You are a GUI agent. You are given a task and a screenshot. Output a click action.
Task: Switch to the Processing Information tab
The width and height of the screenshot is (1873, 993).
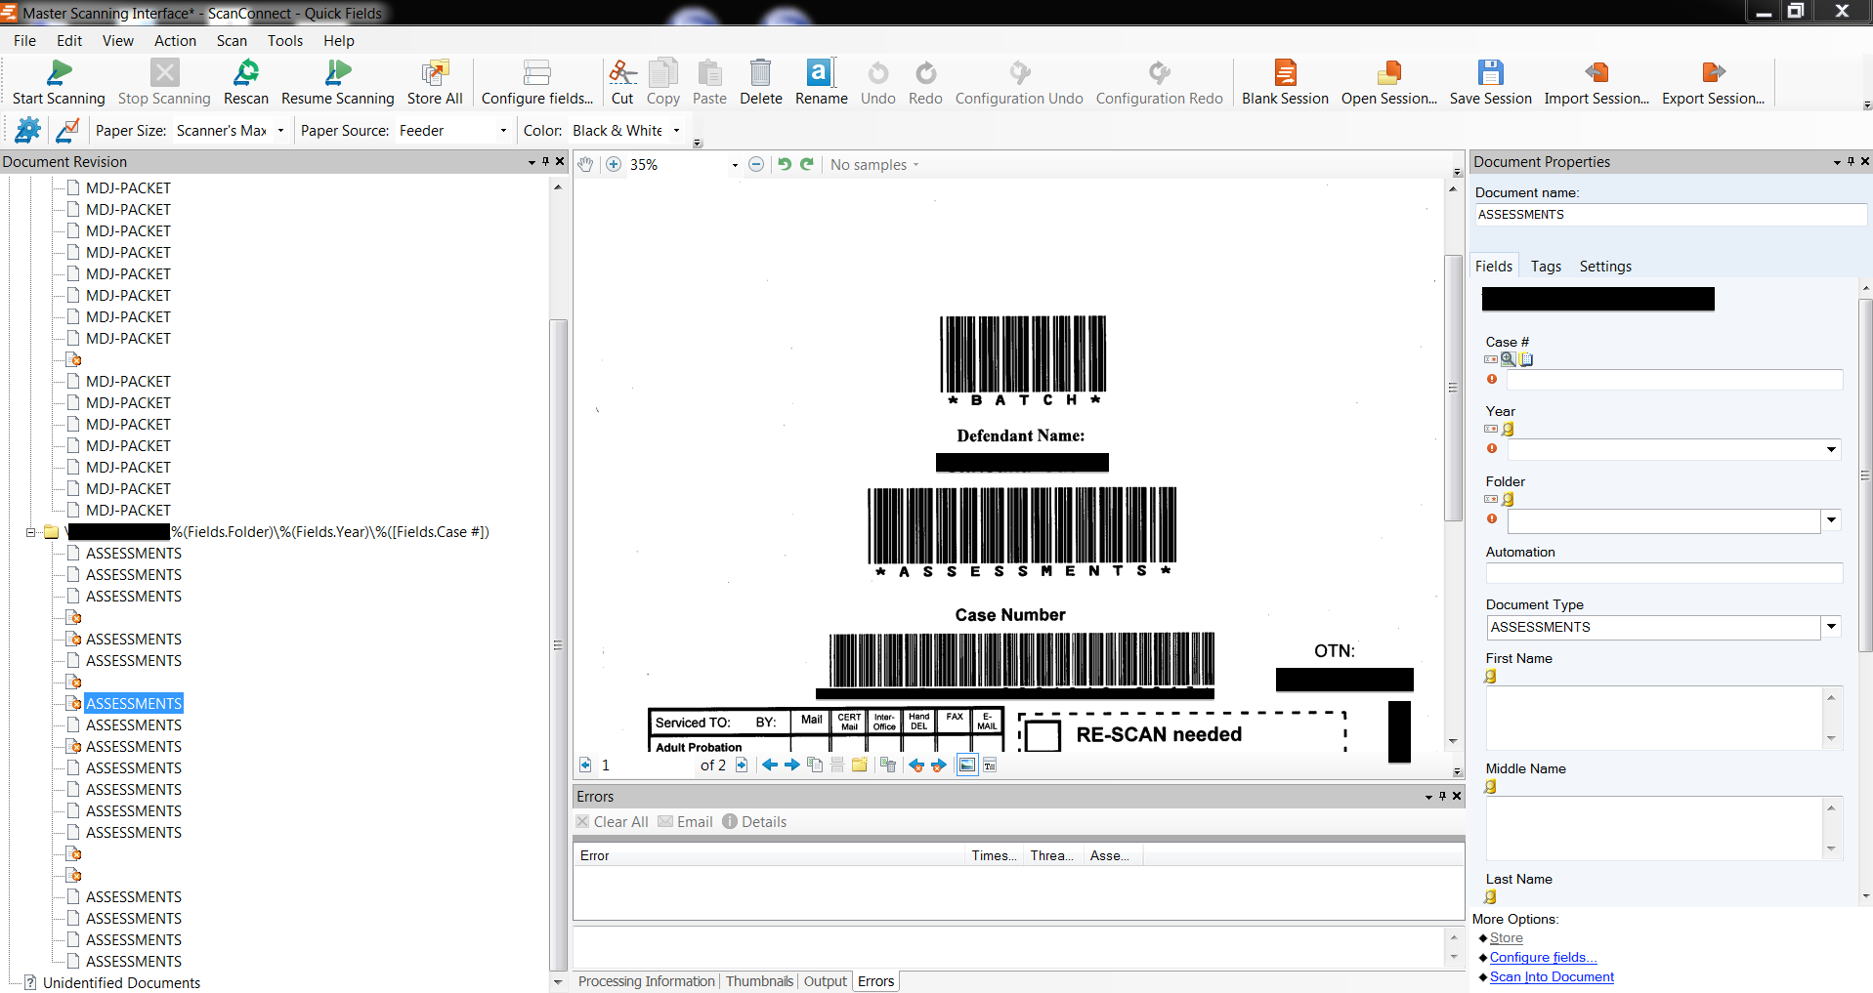[647, 981]
